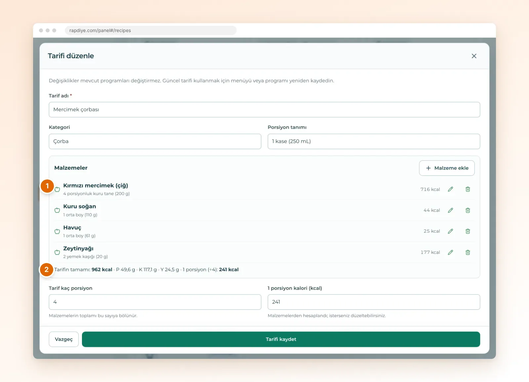Image resolution: width=529 pixels, height=382 pixels.
Task: Click the Tarif kaç porsiyon field
Action: point(155,302)
